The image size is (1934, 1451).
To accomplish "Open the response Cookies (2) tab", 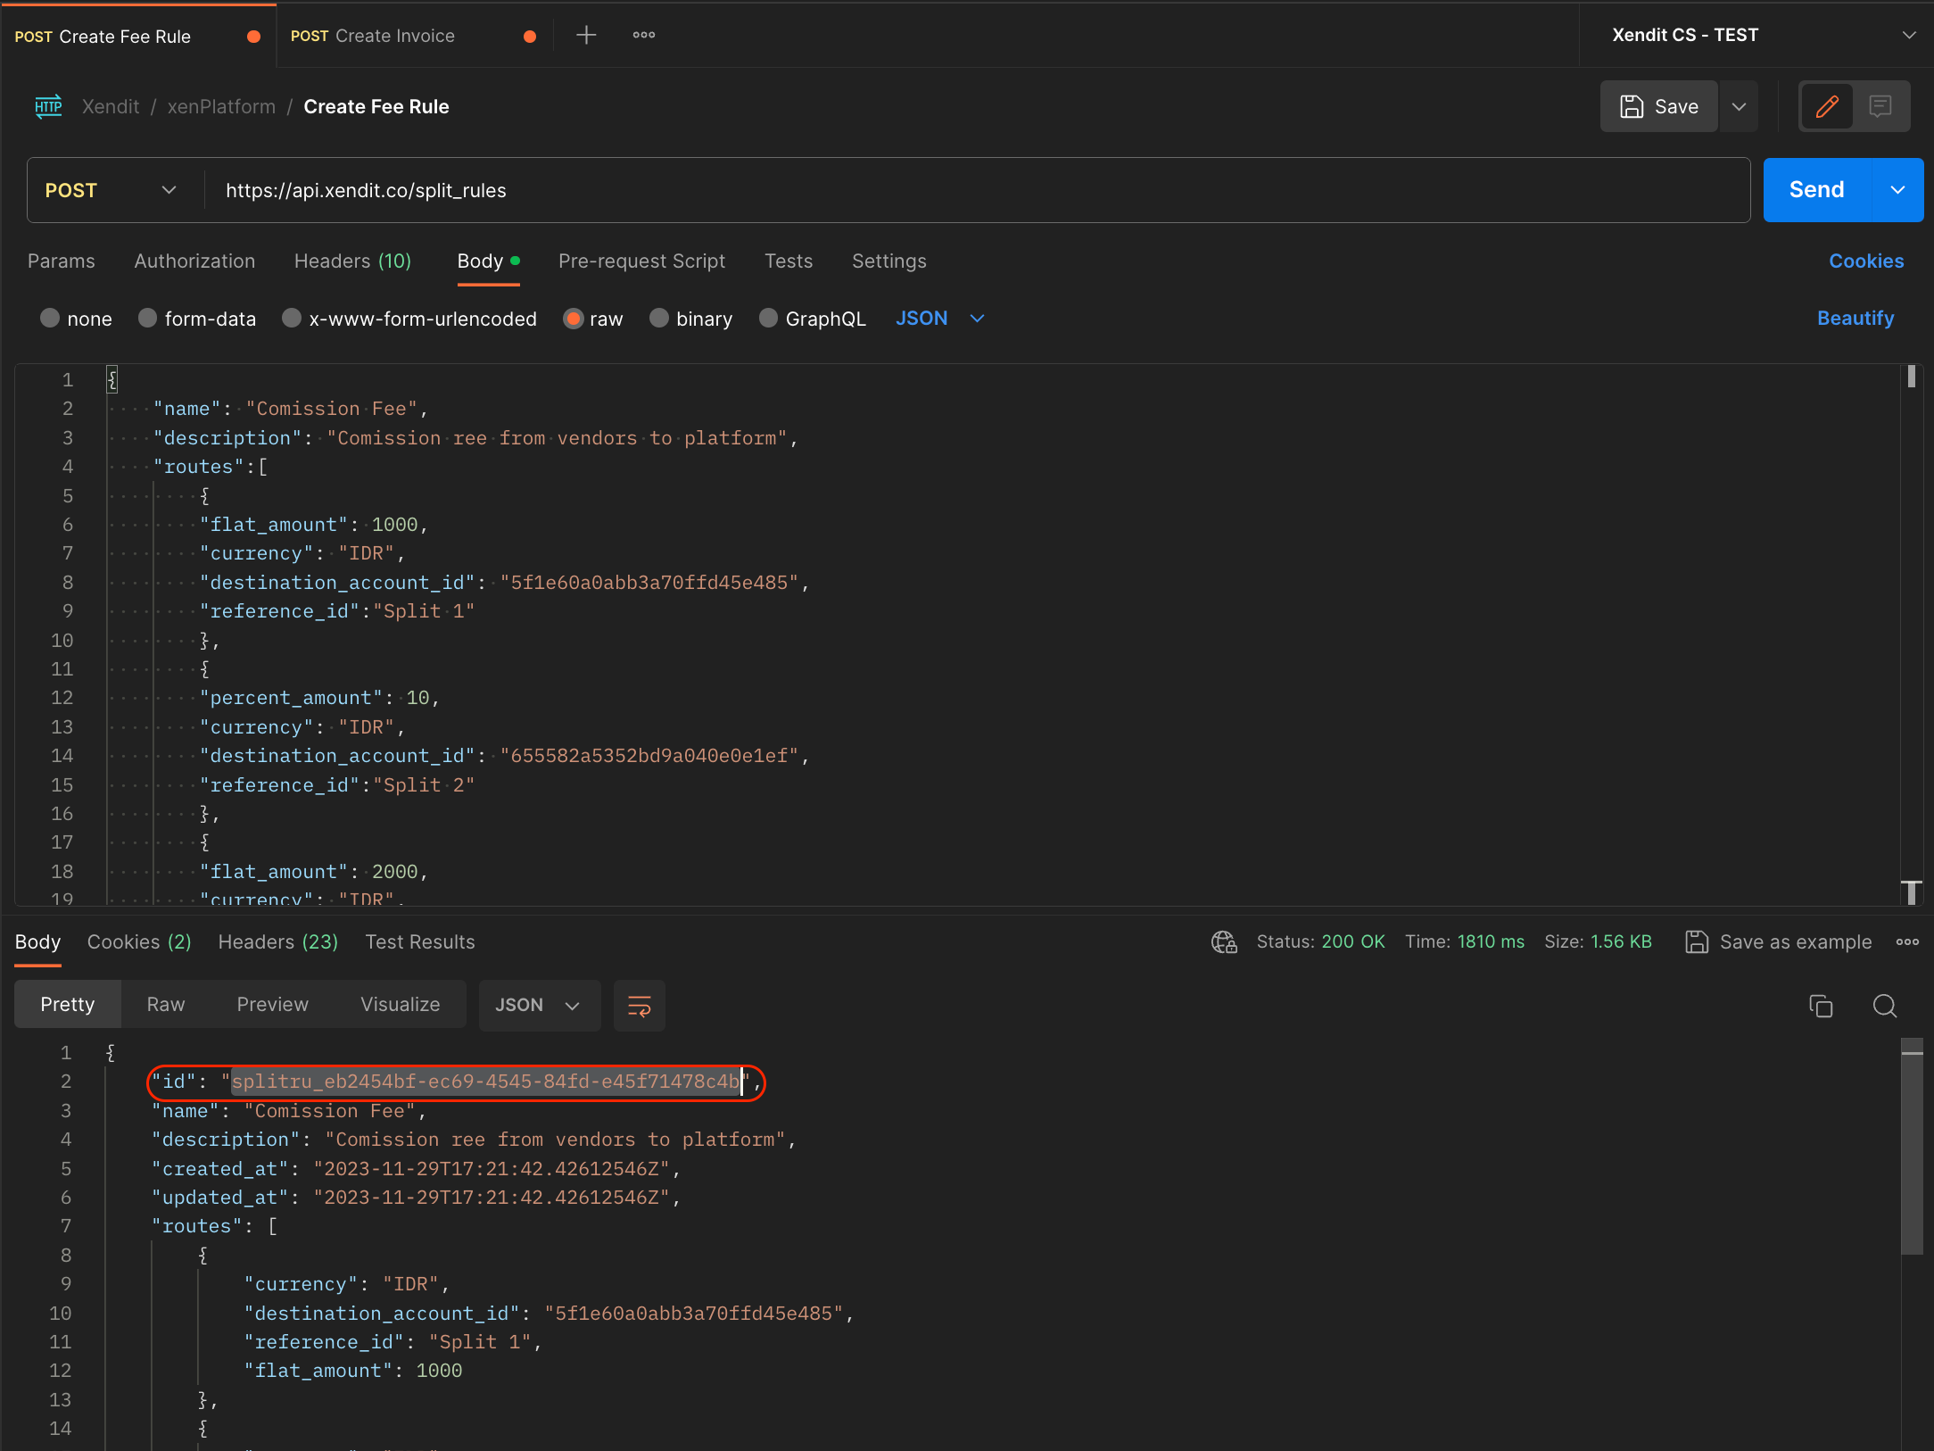I will tap(139, 941).
